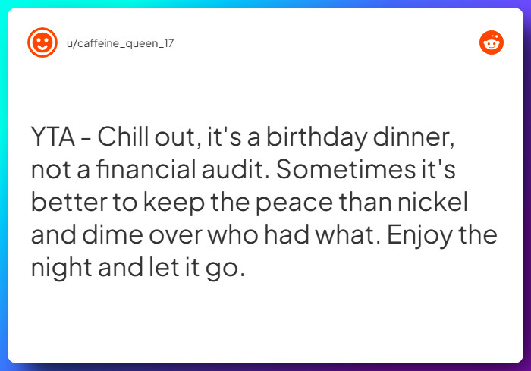Click the phrase "keep the peace"
This screenshot has height=371, width=531.
238,203
